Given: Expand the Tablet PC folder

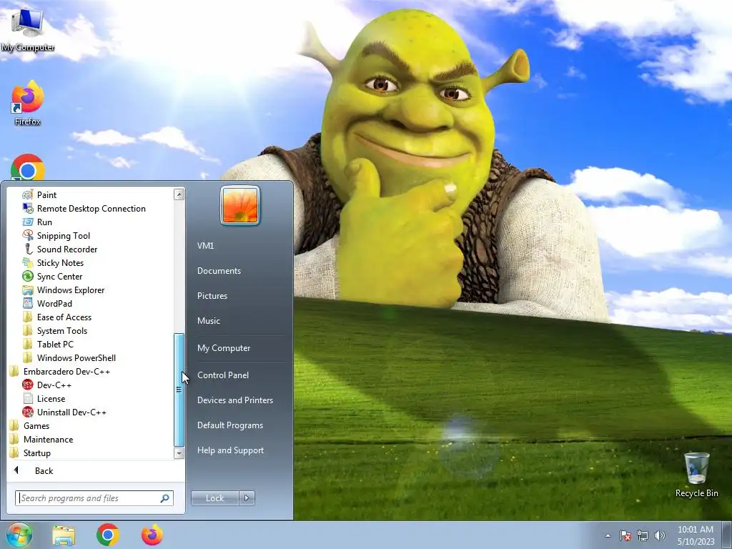Looking at the screenshot, I should pyautogui.click(x=48, y=344).
